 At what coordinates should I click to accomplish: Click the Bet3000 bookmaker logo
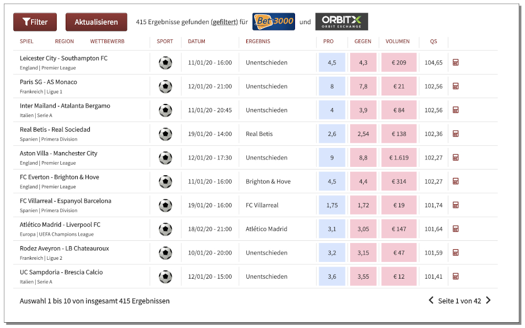click(x=274, y=22)
